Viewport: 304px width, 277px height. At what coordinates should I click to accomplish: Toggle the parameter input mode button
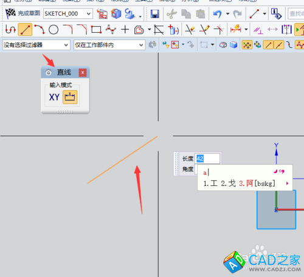click(70, 97)
